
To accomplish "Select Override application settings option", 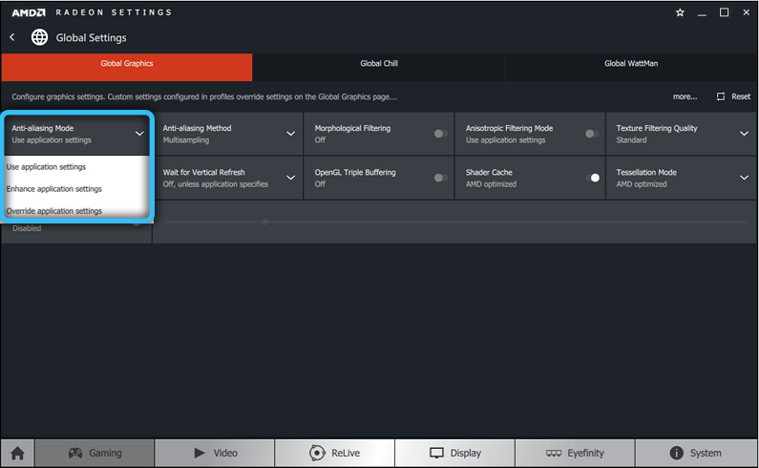I will 76,211.
